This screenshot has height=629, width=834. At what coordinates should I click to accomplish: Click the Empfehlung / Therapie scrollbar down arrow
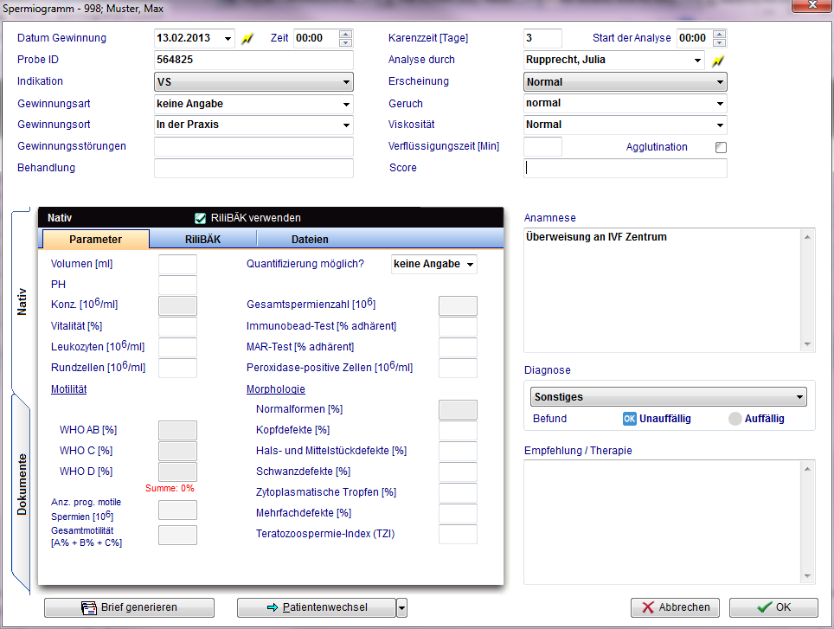[x=807, y=576]
